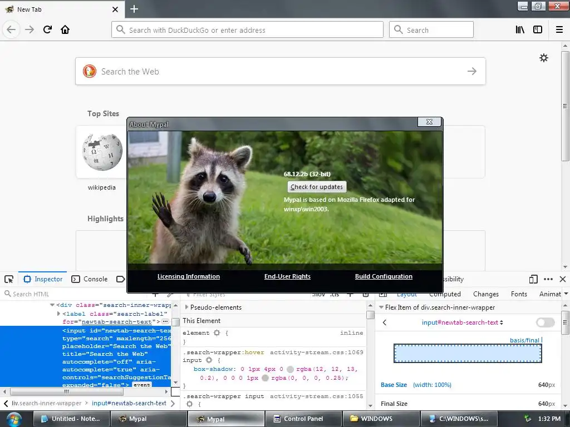This screenshot has width=570, height=427.
Task: Open the sidebar tabs overflow dropdown arrow
Action: [x=566, y=294]
